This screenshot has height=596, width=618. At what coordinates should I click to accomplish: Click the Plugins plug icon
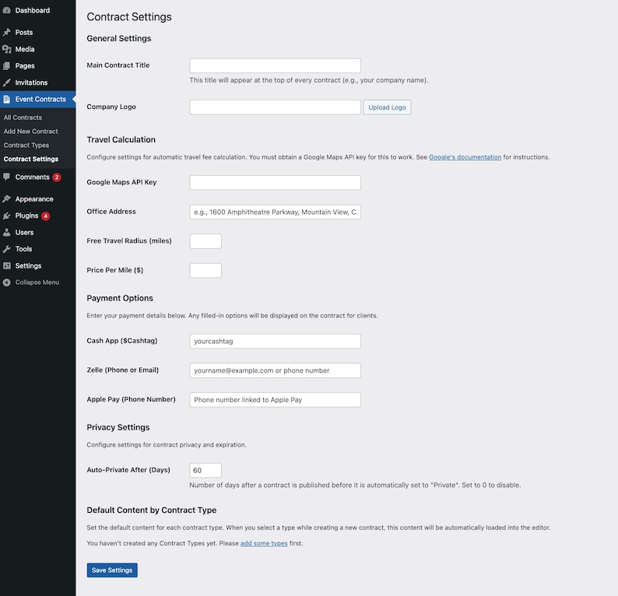pyautogui.click(x=7, y=216)
